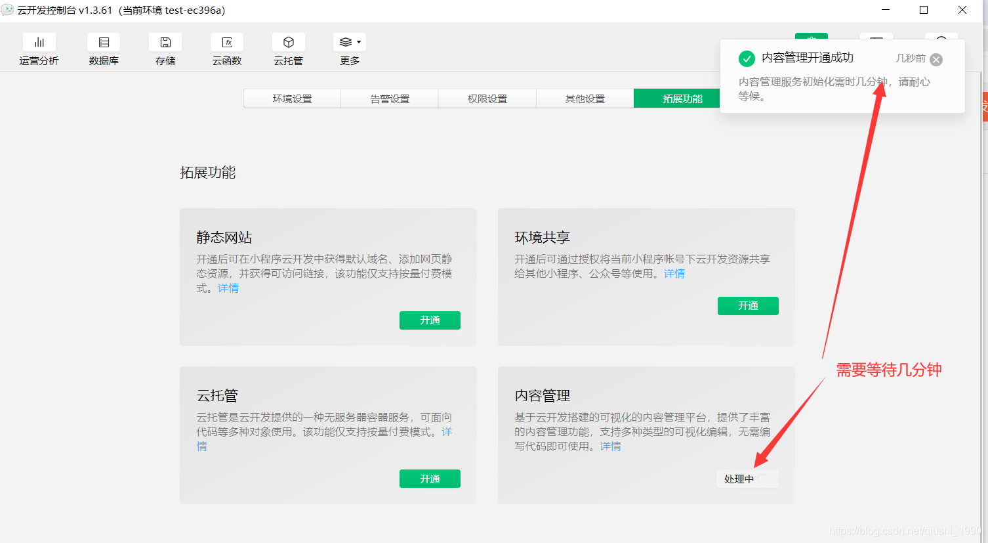Screen dimensions: 988x543
Task: Click the 内容管理 card title
Action: (543, 396)
